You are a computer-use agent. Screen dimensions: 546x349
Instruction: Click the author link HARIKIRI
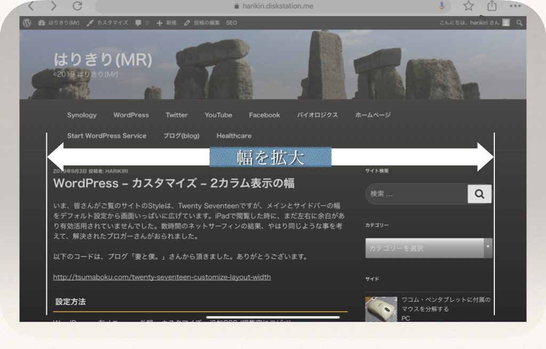pos(117,171)
